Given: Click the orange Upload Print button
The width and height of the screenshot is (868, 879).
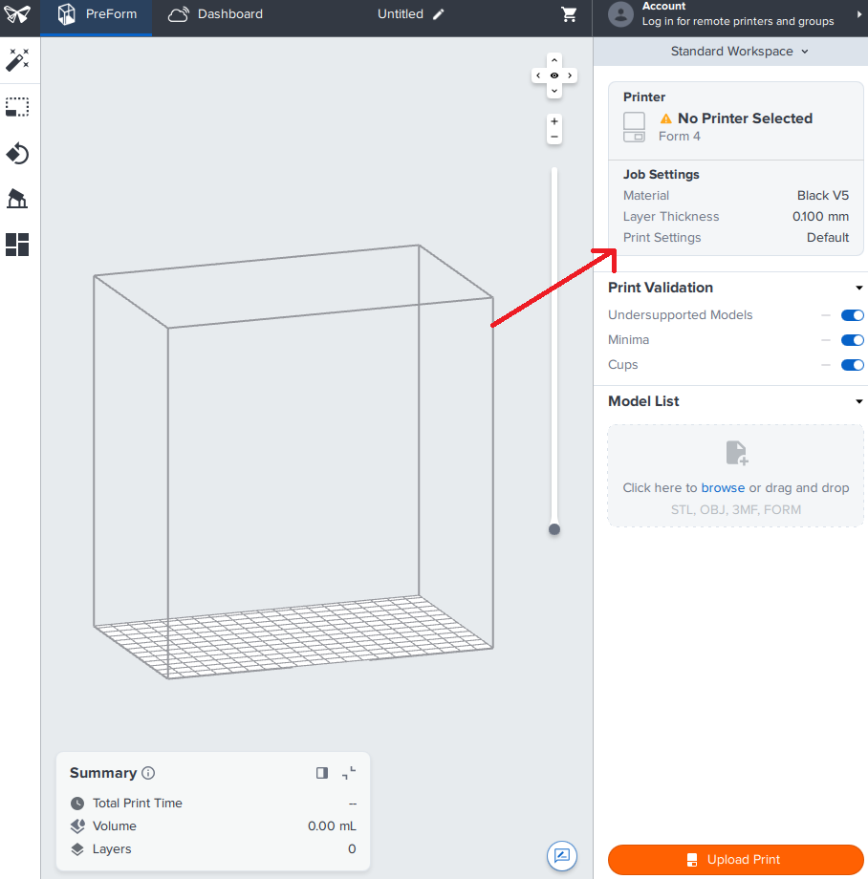Looking at the screenshot, I should click(x=735, y=860).
